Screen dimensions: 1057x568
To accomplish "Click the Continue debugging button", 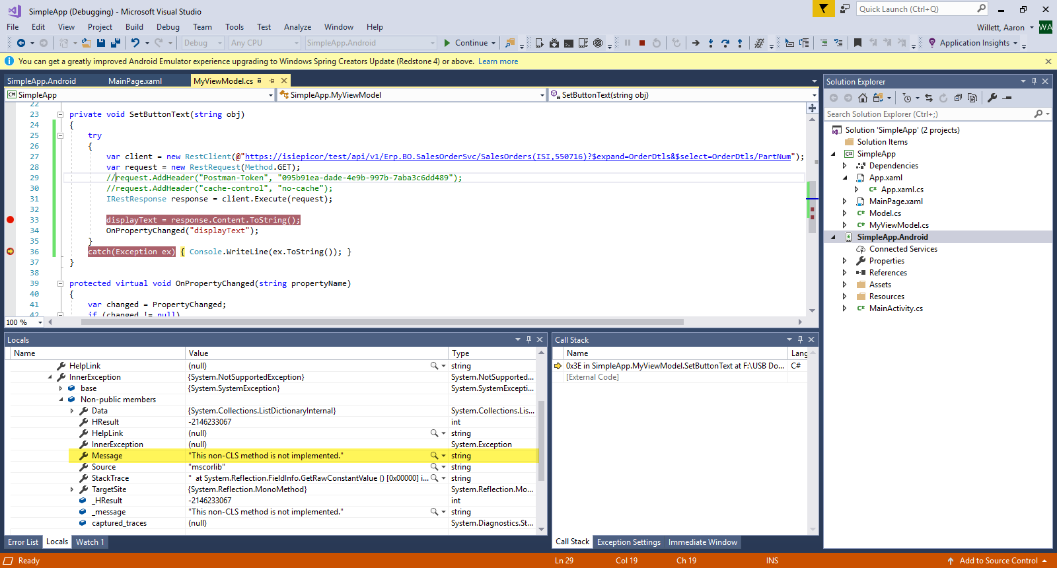I will [465, 43].
